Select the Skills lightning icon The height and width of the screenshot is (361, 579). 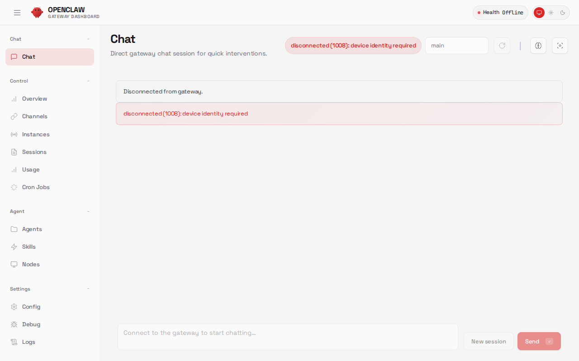14,246
